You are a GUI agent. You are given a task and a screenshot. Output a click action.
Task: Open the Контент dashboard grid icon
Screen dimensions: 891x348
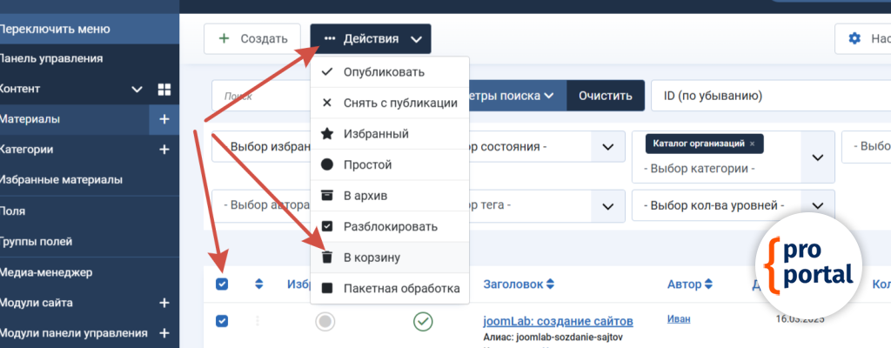(x=164, y=89)
